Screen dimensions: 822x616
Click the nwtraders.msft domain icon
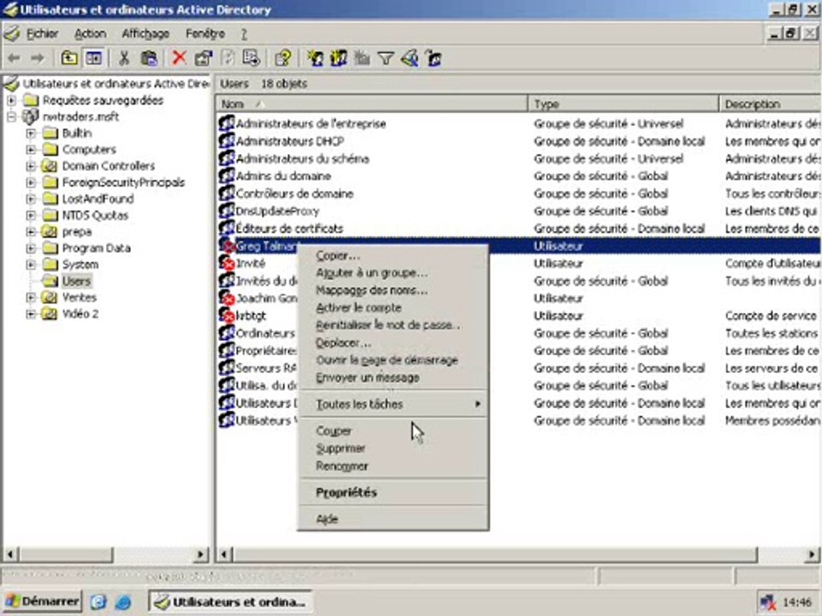coord(31,116)
